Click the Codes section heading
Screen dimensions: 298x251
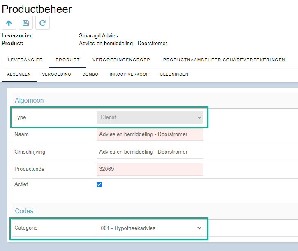(24, 211)
